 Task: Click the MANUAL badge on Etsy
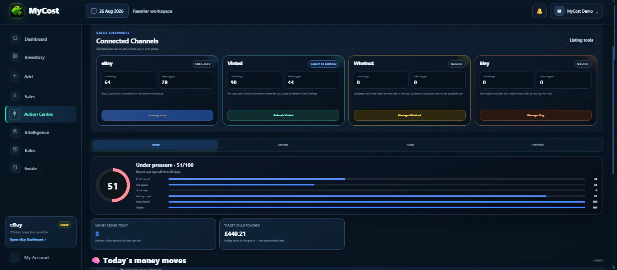(583, 64)
